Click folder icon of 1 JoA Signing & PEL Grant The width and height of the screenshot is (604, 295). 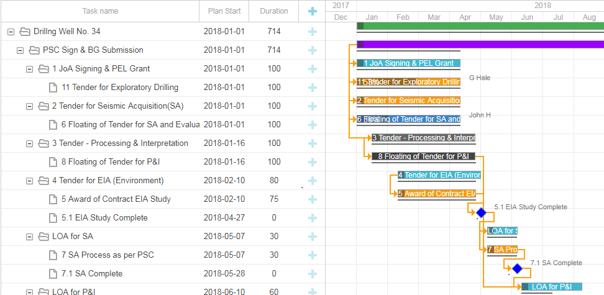coord(43,69)
